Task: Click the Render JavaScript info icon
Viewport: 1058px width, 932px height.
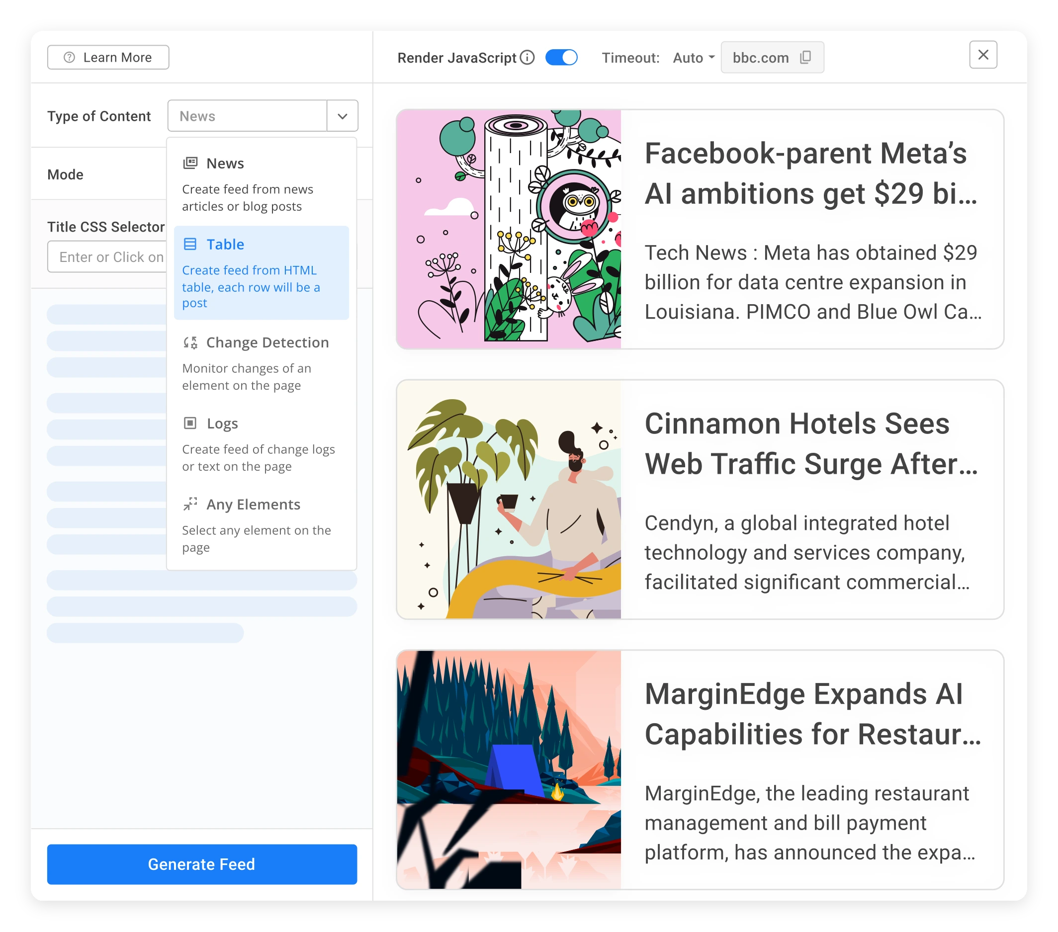Action: pos(527,58)
